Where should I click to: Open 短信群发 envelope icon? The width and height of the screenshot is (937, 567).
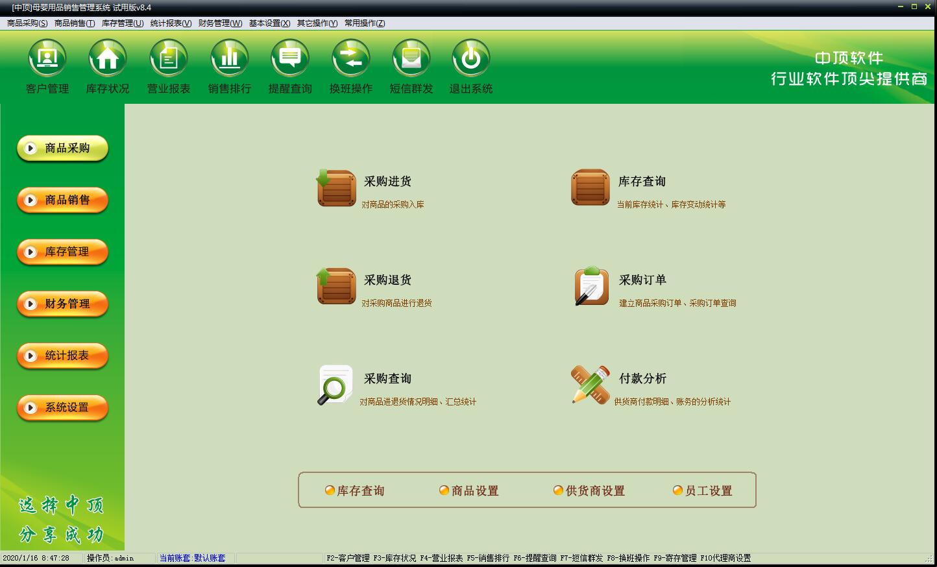pyautogui.click(x=411, y=58)
